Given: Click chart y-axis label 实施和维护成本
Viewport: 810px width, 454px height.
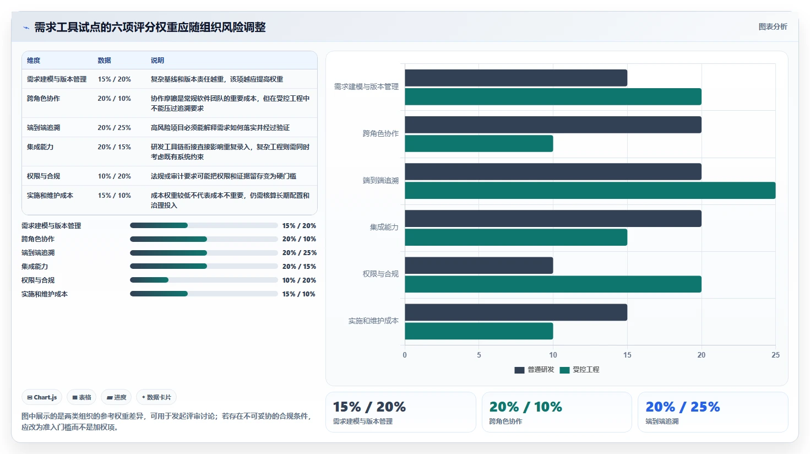Looking at the screenshot, I should coord(373,321).
